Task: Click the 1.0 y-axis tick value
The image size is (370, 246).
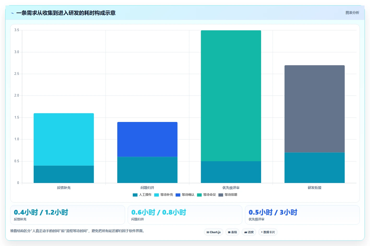Action: (x=17, y=139)
